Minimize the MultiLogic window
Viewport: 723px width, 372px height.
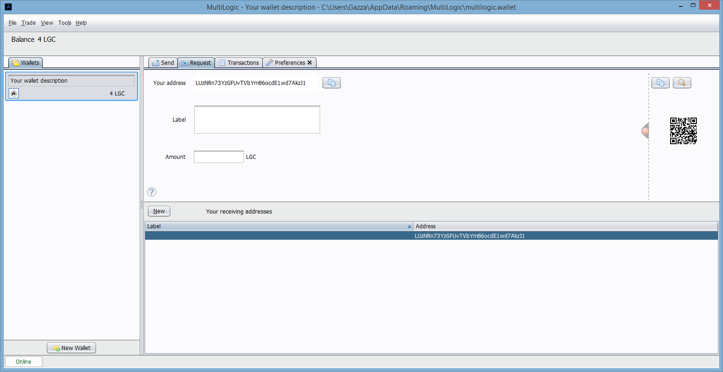[681, 6]
